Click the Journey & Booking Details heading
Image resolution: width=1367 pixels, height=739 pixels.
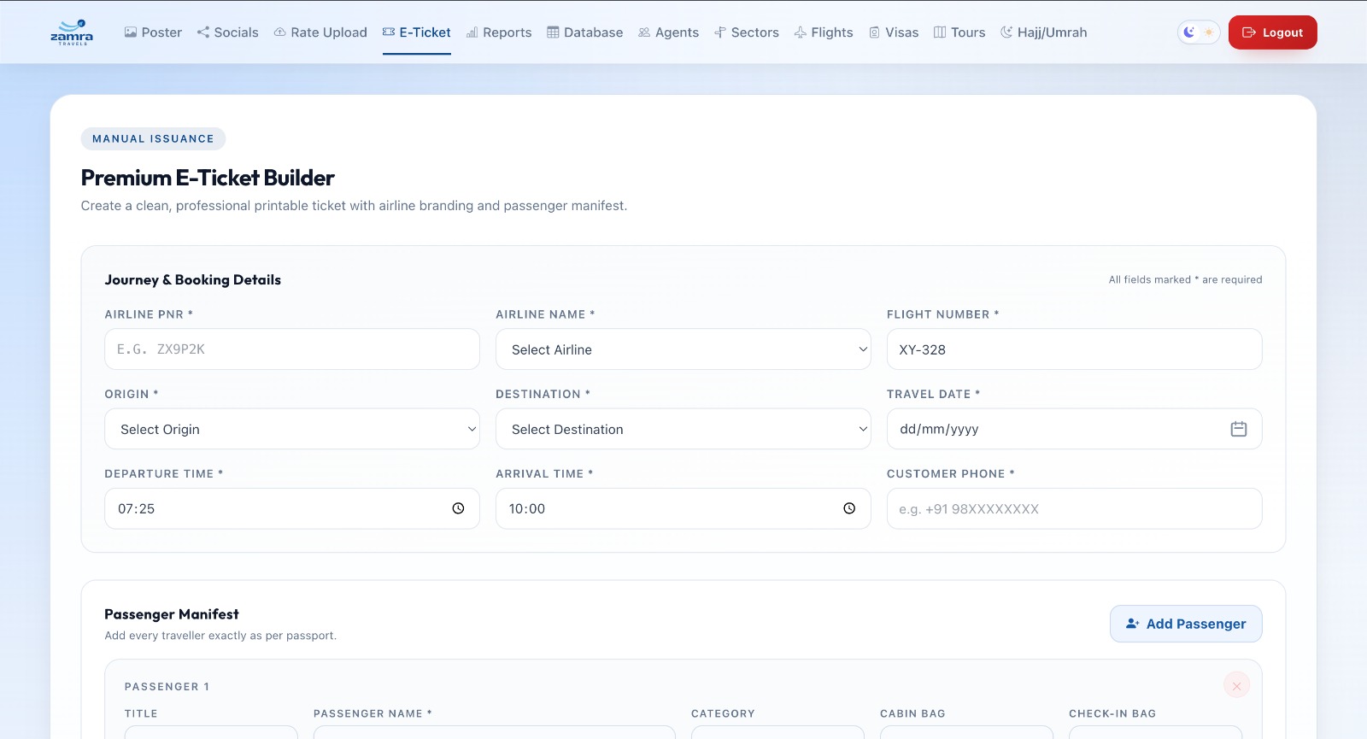(193, 279)
